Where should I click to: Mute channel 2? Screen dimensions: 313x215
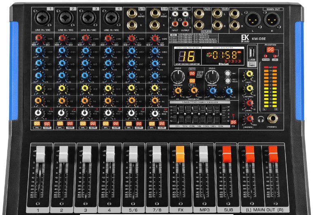click(x=70, y=123)
